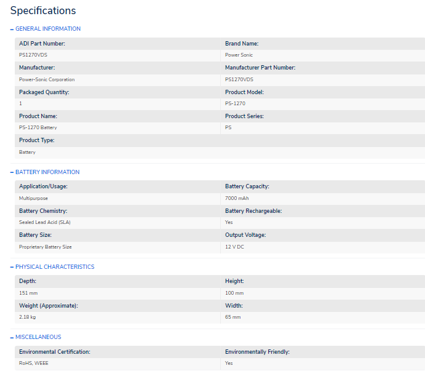The image size is (425, 379).
Task: Collapse section via Miscellaneous header text
Action: coord(38,337)
